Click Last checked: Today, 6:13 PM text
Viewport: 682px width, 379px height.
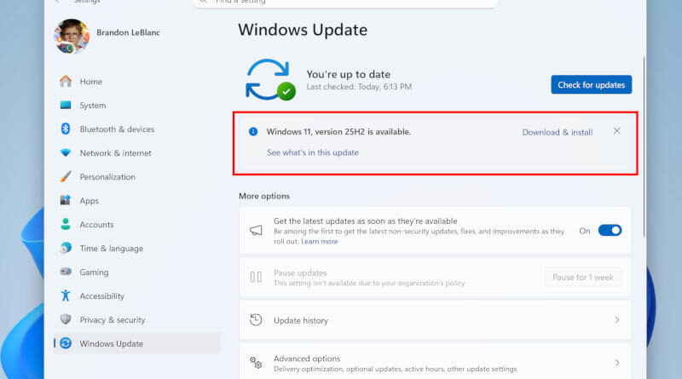coord(359,87)
